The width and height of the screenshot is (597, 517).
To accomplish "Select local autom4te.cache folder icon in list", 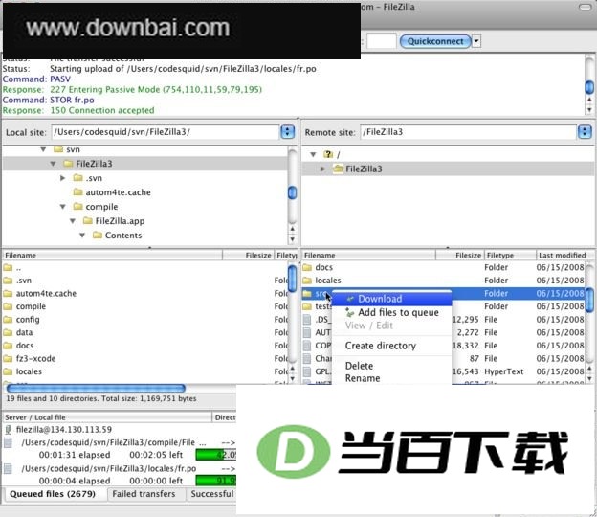I will (8, 293).
